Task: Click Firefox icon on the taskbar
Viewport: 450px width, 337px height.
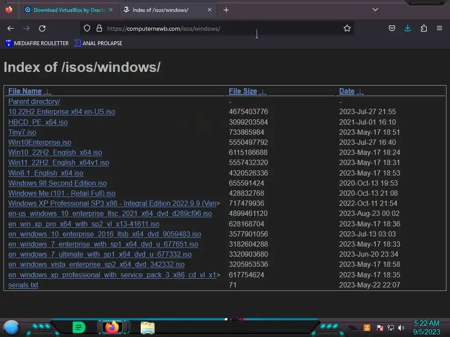Action: pos(112,327)
